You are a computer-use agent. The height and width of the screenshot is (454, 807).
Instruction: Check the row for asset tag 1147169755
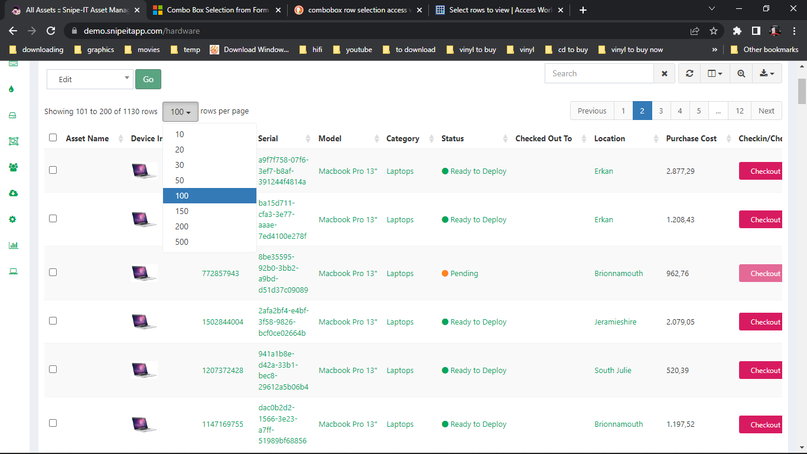(x=53, y=423)
